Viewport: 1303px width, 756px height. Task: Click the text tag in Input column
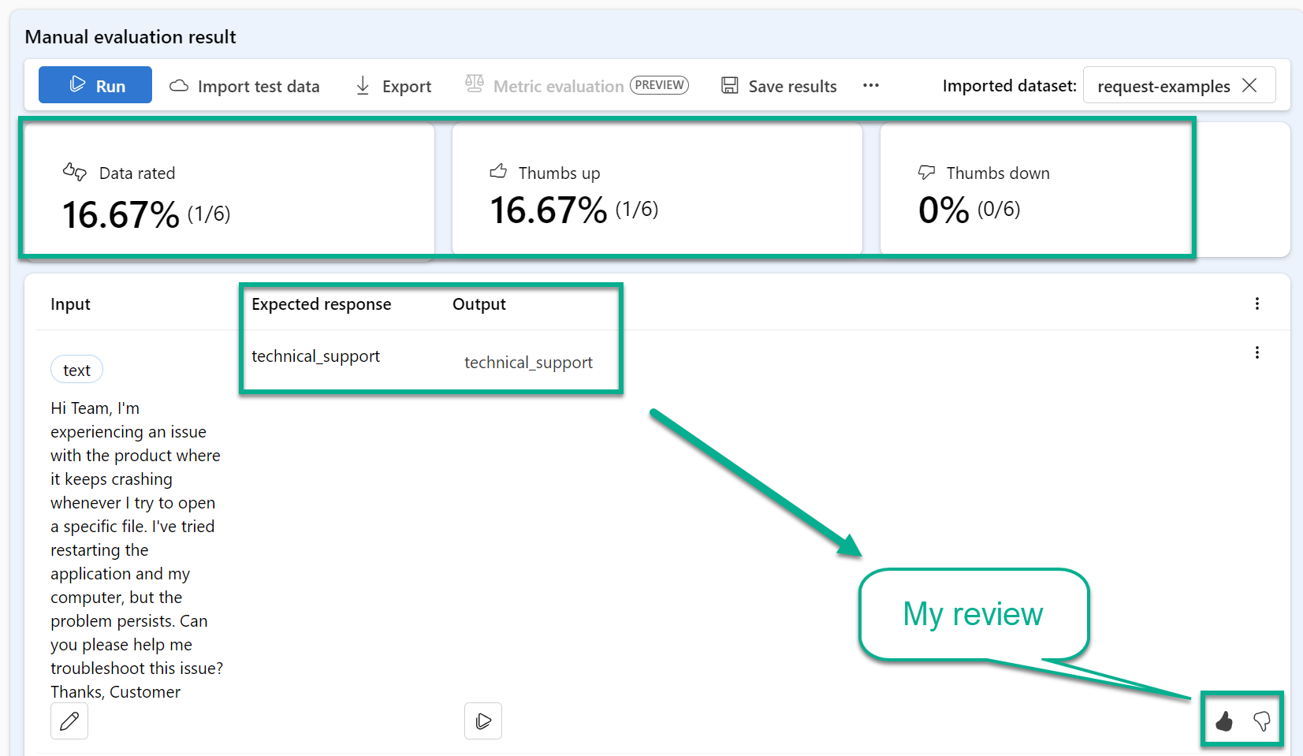pos(76,370)
